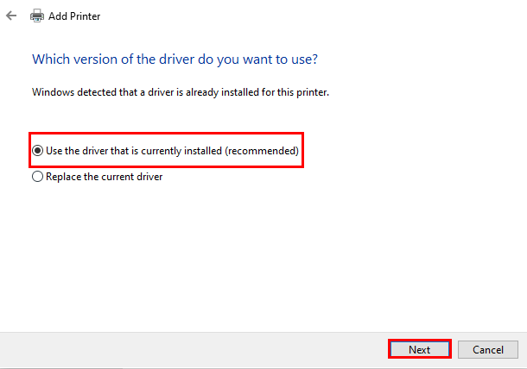
Task: Go back using the left arrow icon
Action: [11, 16]
